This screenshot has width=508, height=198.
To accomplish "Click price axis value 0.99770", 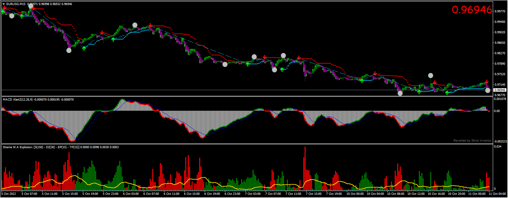I will [x=500, y=11].
